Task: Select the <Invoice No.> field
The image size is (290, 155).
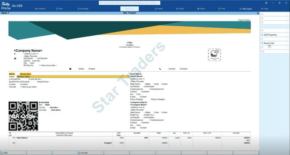Action: pyautogui.click(x=25, y=74)
